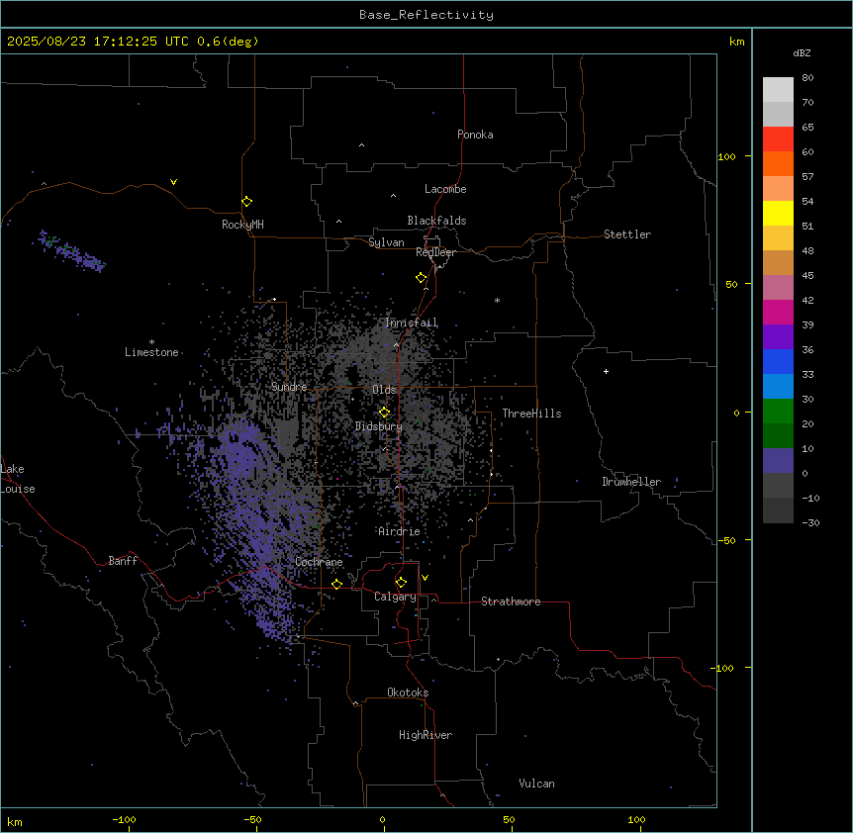The image size is (853, 833).
Task: Pick the light gray 70-80 dBZ swatch
Action: [x=778, y=90]
